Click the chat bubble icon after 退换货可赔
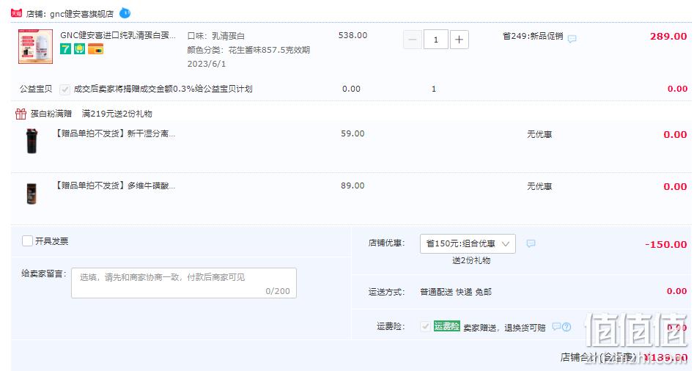This screenshot has width=694, height=371. click(x=556, y=327)
